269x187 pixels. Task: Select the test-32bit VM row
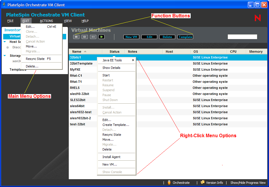pyautogui.click(x=168, y=124)
